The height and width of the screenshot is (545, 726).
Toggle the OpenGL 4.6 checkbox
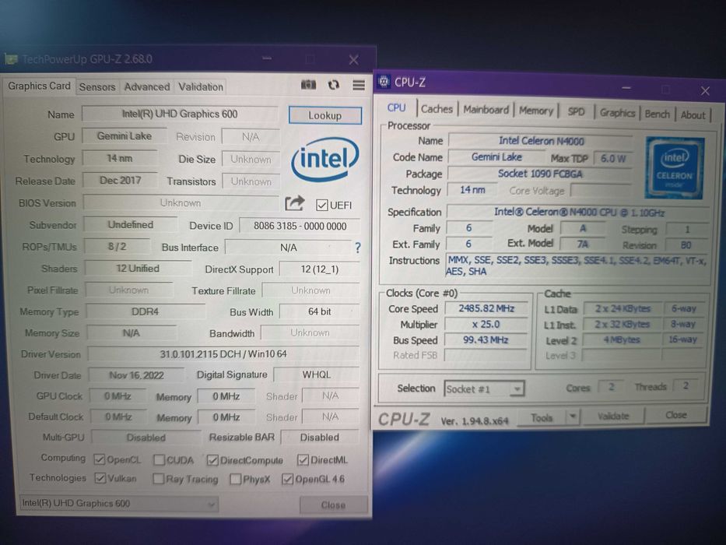288,479
